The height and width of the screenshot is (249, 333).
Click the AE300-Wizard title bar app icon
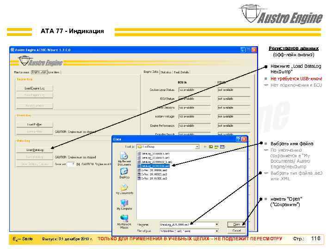pyautogui.click(x=12, y=50)
